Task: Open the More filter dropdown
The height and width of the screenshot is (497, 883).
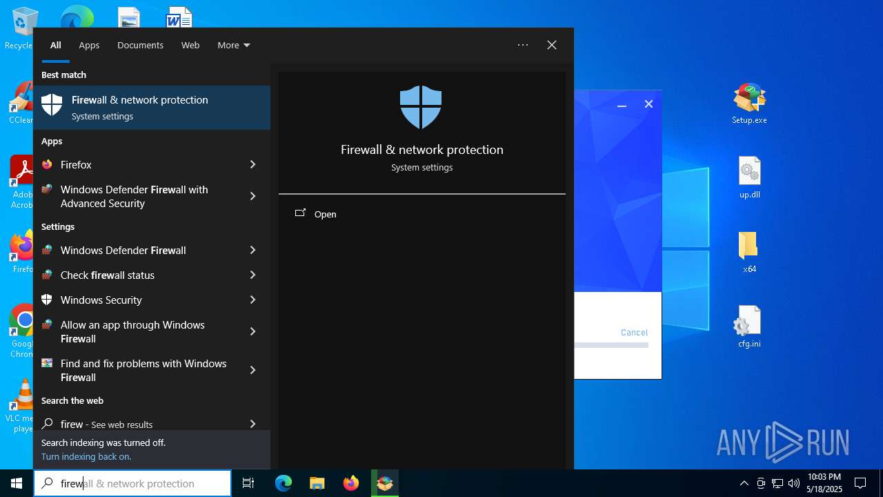Action: point(234,45)
